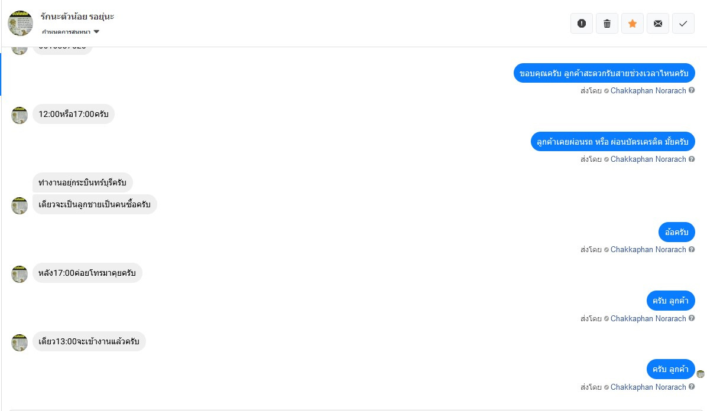Mark conversation unread with the envelope icon
The width and height of the screenshot is (707, 411).
click(658, 24)
